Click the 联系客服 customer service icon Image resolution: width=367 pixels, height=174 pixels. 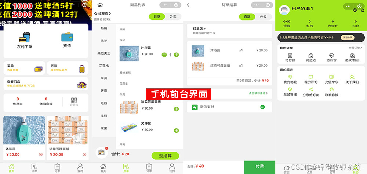pos(331,89)
